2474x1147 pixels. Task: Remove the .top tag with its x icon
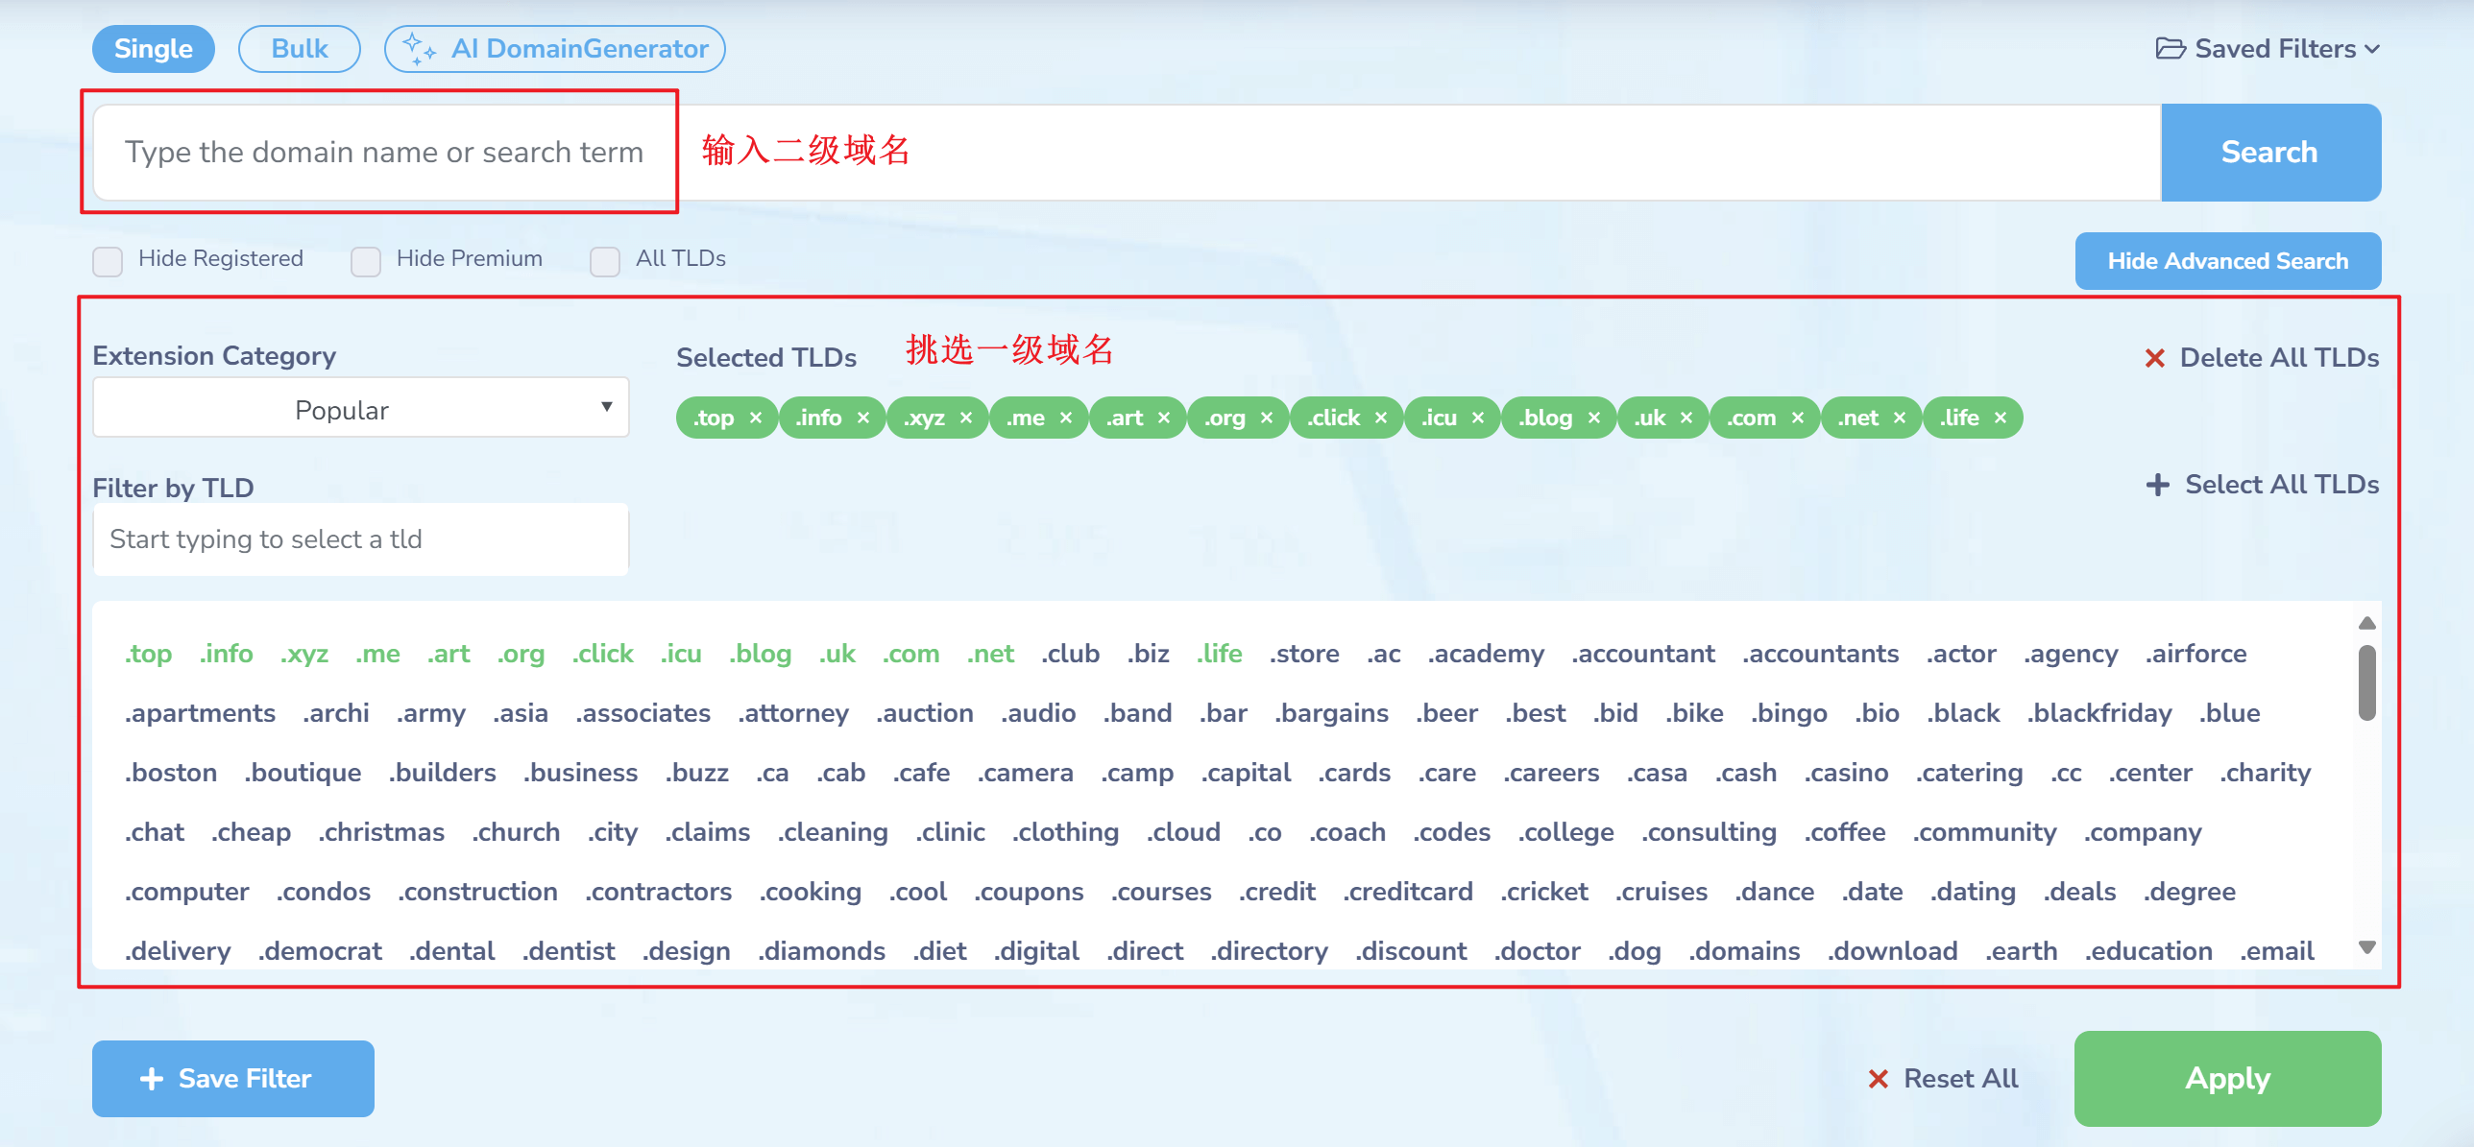point(756,418)
